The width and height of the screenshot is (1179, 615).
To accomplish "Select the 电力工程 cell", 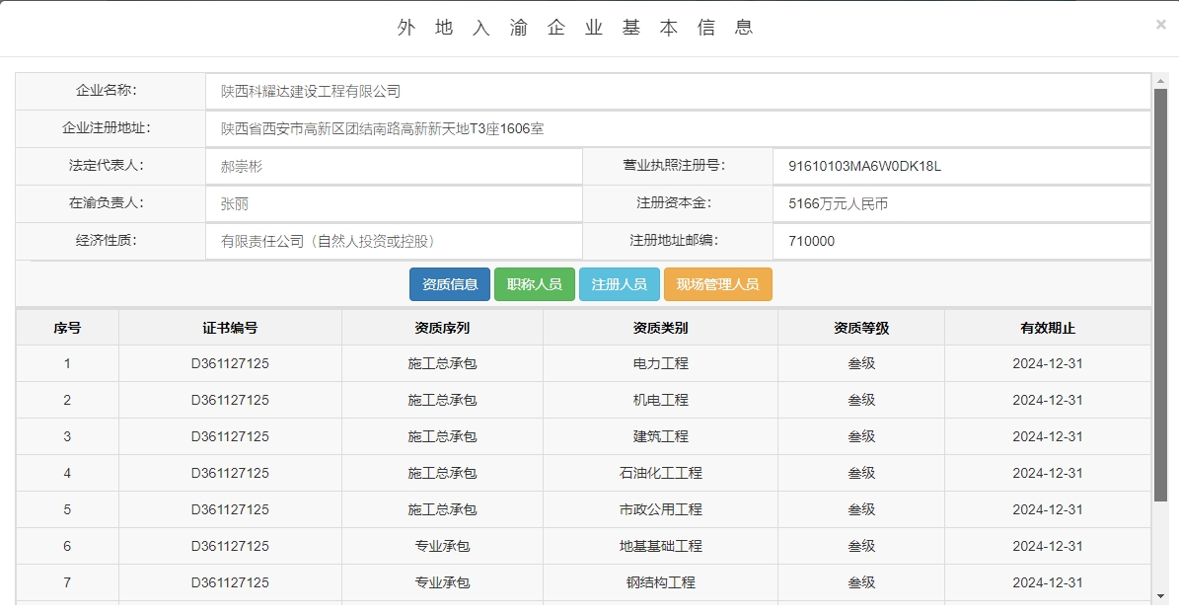I will coord(660,363).
